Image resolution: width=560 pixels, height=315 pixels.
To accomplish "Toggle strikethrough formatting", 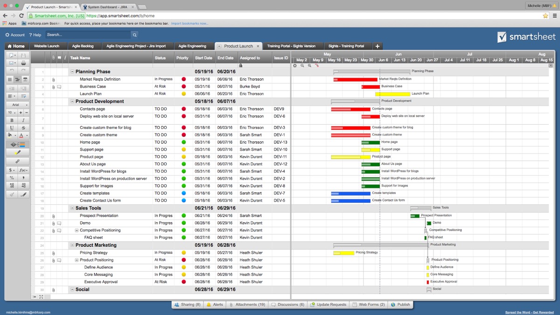I will pos(23,128).
